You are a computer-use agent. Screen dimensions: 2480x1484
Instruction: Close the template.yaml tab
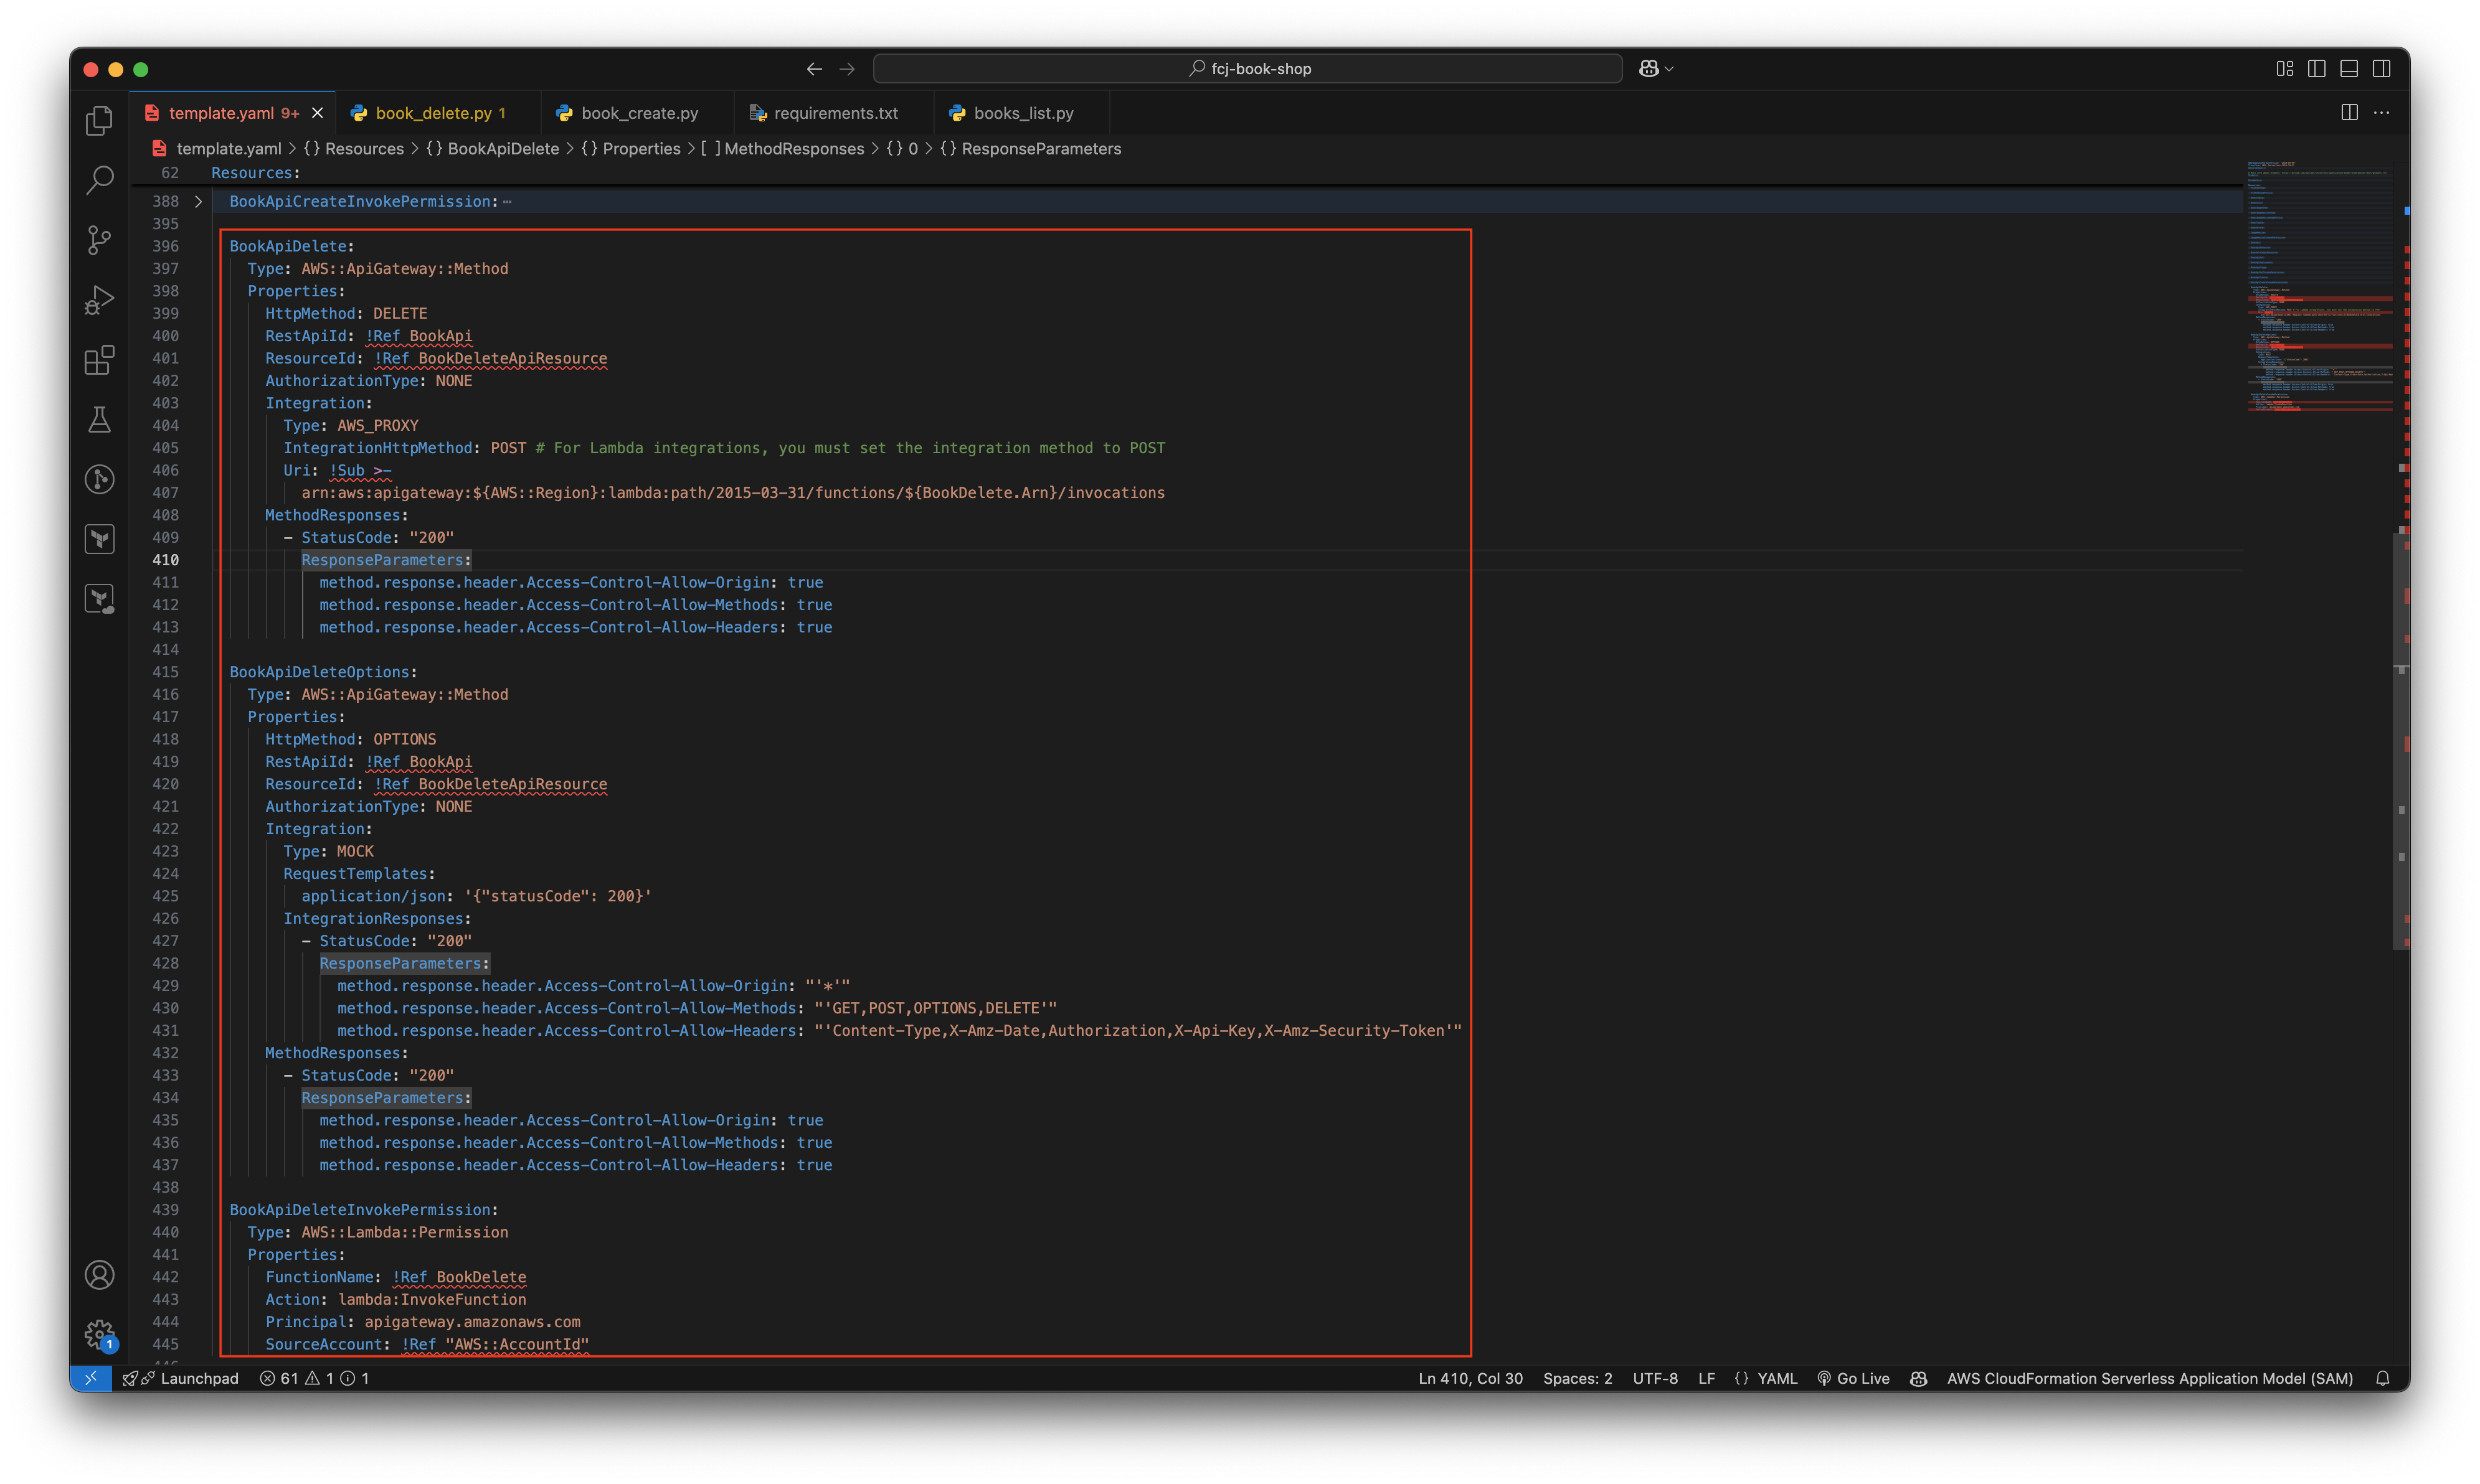[x=317, y=113]
